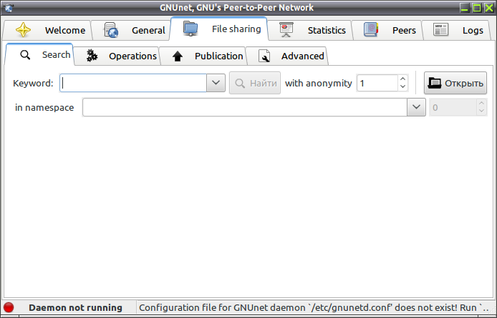Screen dimensions: 497x318
Task: Increase the anonymity level
Action: pyautogui.click(x=403, y=79)
